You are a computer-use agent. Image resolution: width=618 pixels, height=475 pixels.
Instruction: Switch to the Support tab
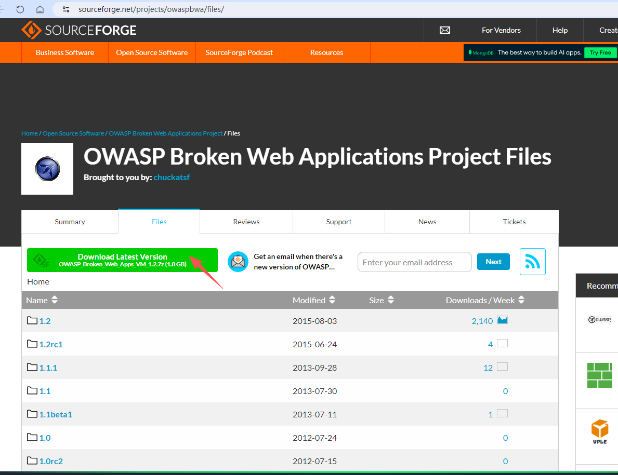click(338, 222)
